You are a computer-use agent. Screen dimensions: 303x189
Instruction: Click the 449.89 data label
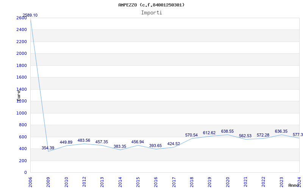click(66, 142)
